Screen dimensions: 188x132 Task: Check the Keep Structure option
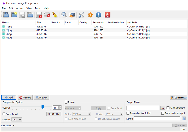coord(168,108)
